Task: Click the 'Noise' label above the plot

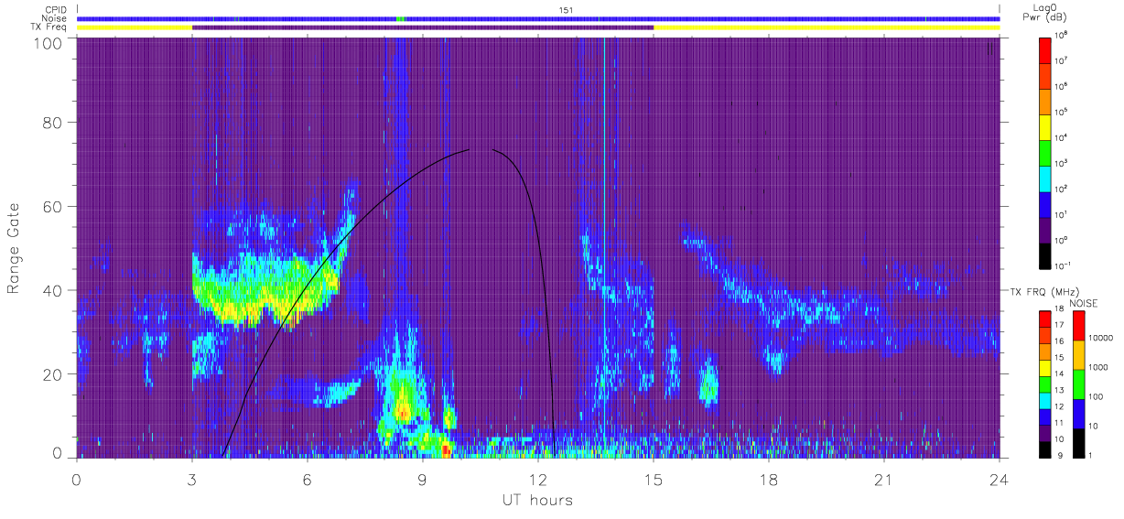Action: (53, 18)
